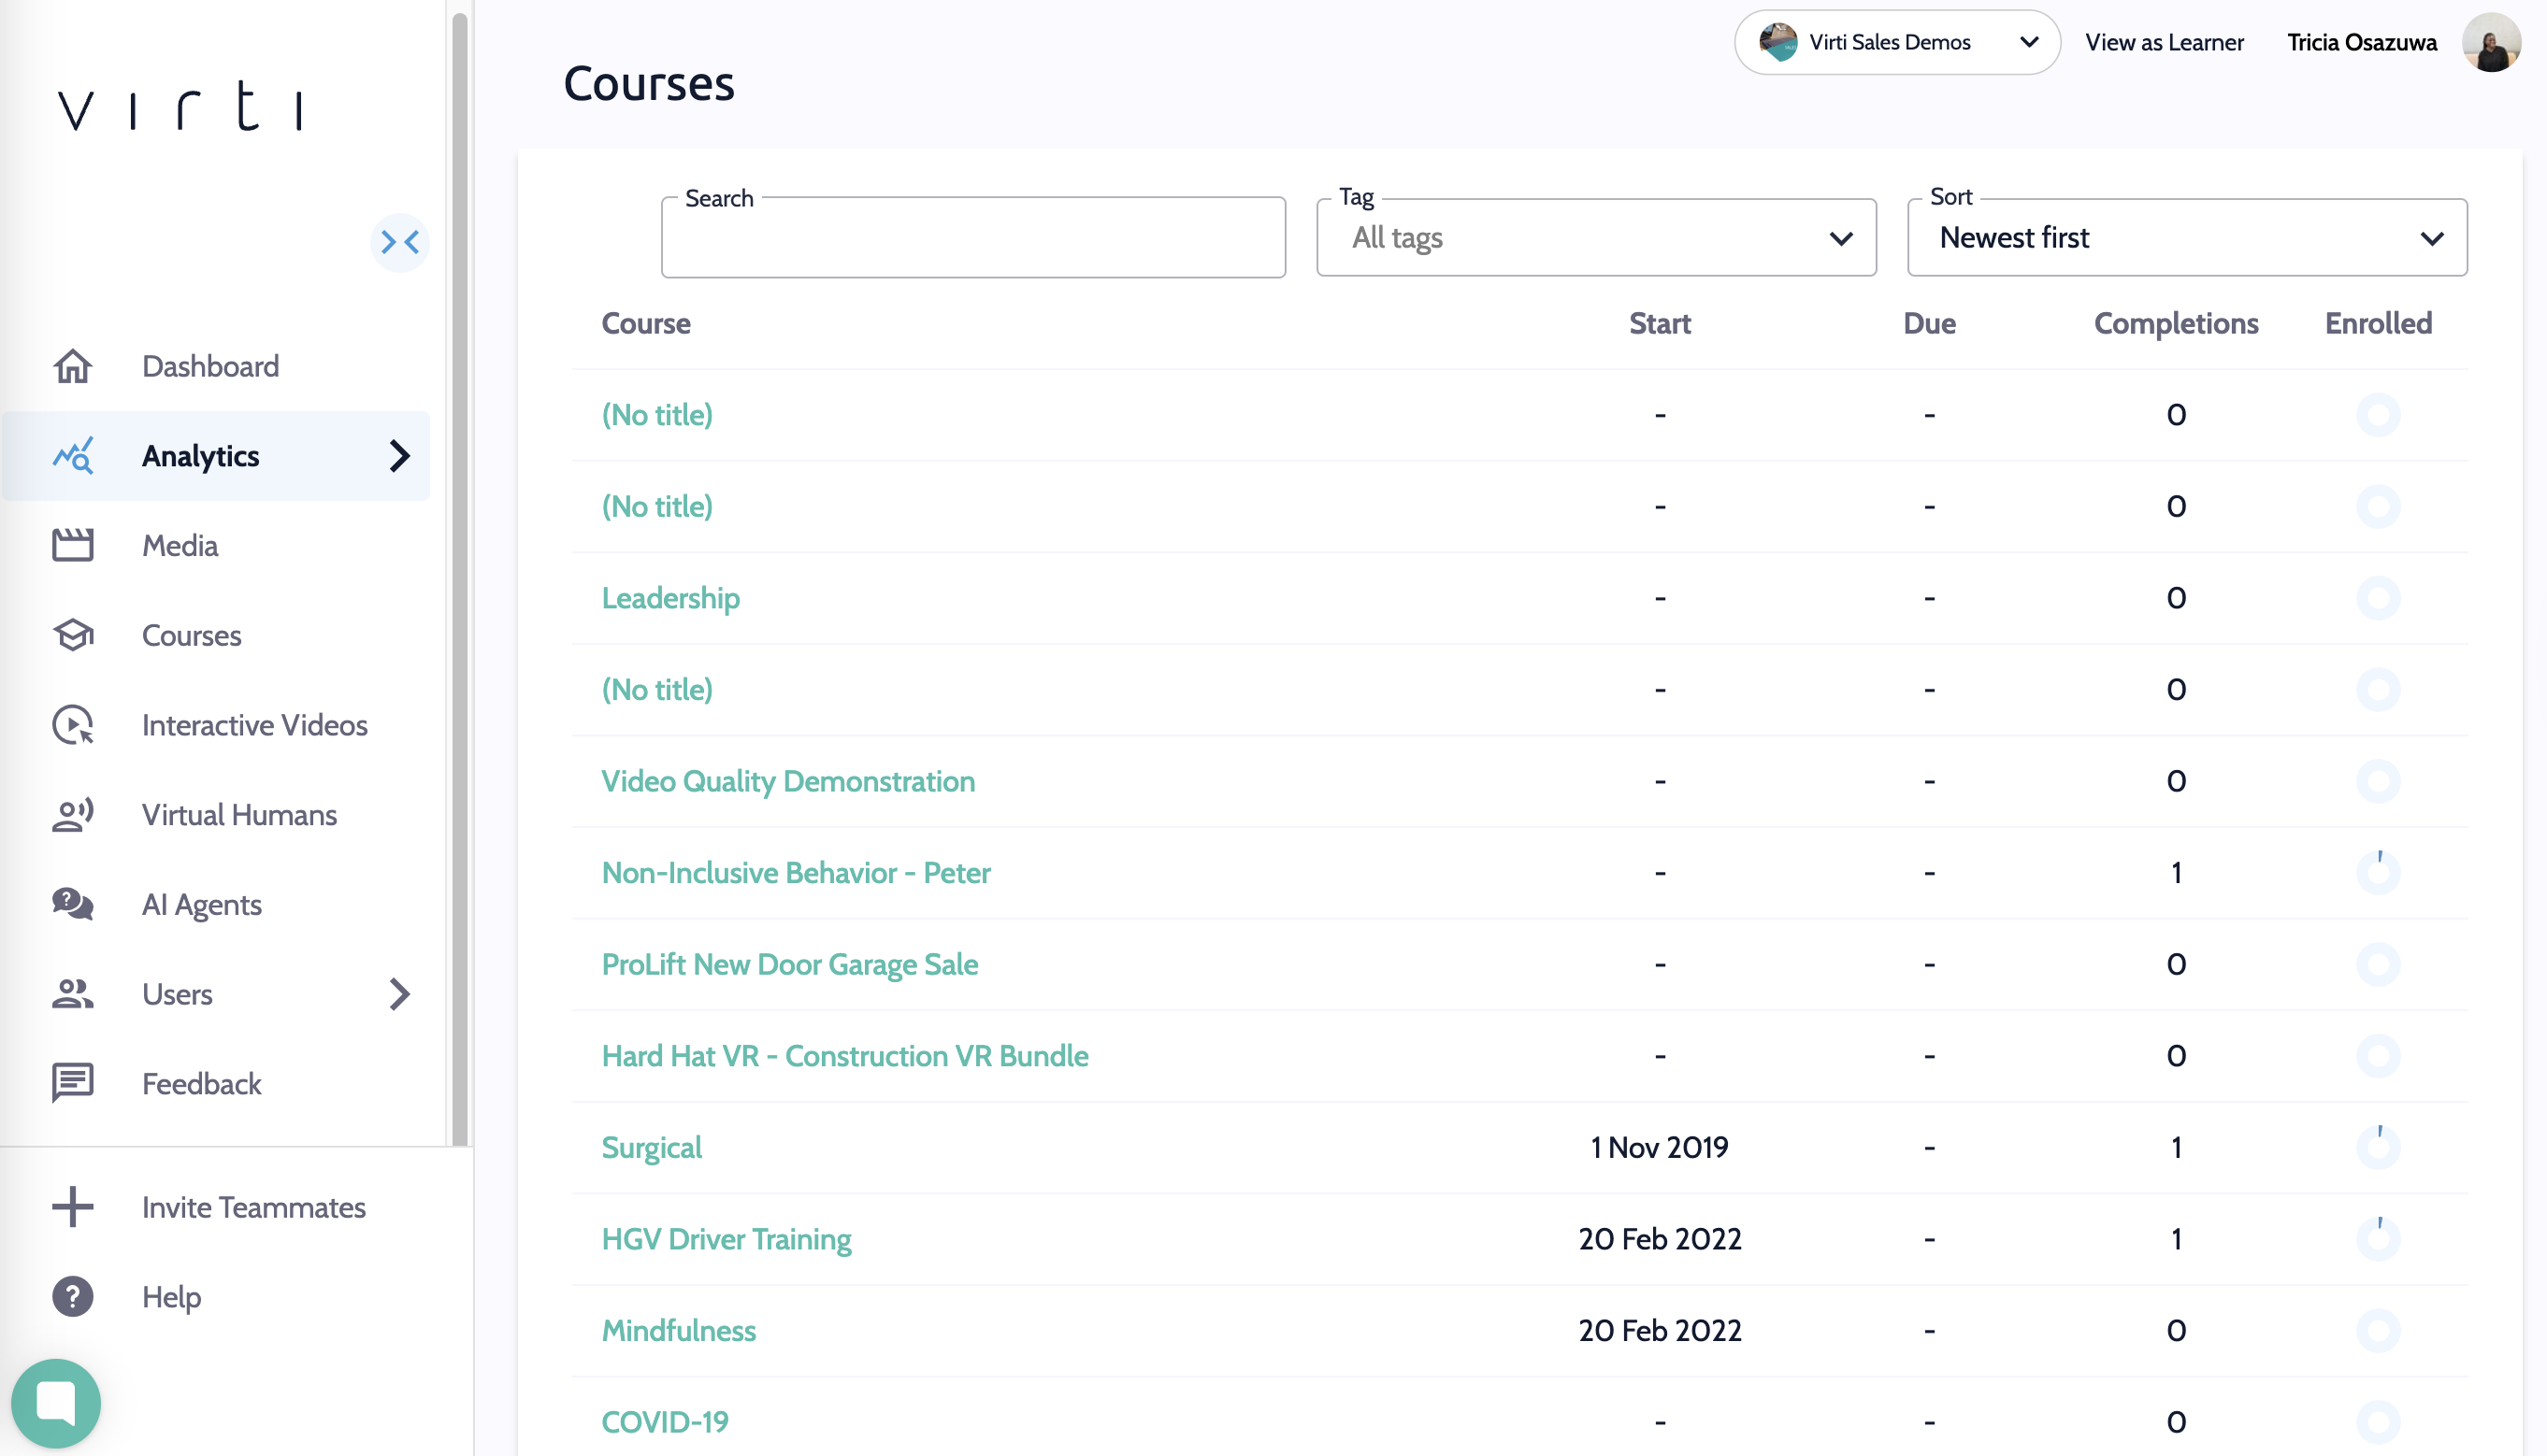Select Invite Teammates in the sidebar
2547x1456 pixels.
[x=253, y=1207]
